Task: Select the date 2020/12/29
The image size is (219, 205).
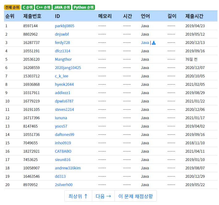Action: point(195,177)
